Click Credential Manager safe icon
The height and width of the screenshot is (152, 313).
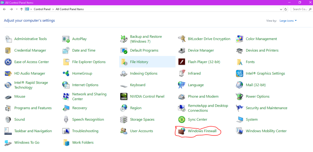coord(8,50)
